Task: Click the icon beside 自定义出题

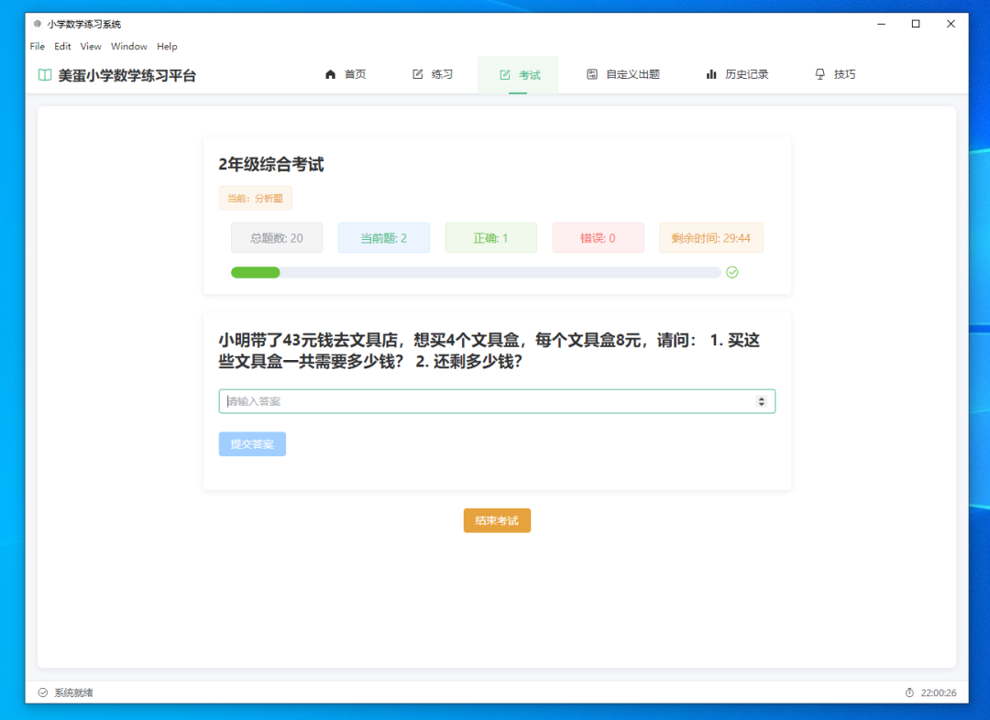Action: tap(591, 74)
